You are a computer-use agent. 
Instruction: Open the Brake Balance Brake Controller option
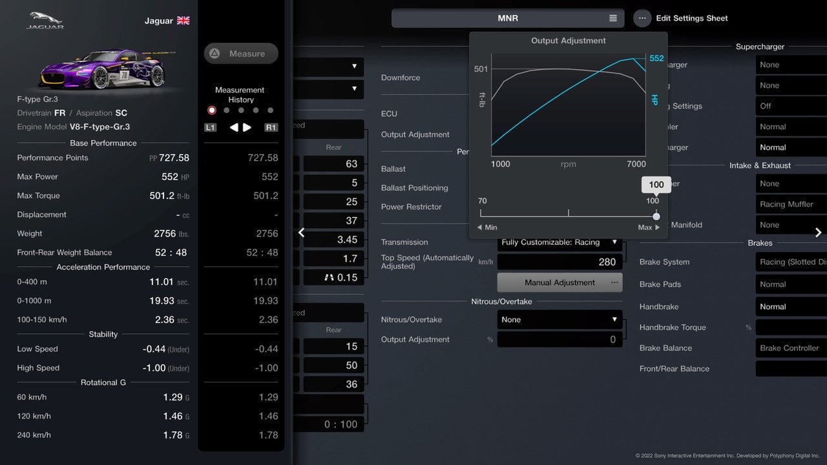coord(791,348)
